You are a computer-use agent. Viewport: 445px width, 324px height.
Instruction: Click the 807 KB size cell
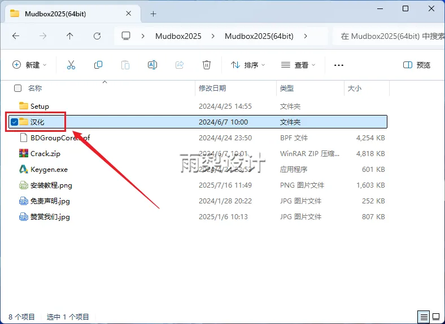pos(373,217)
